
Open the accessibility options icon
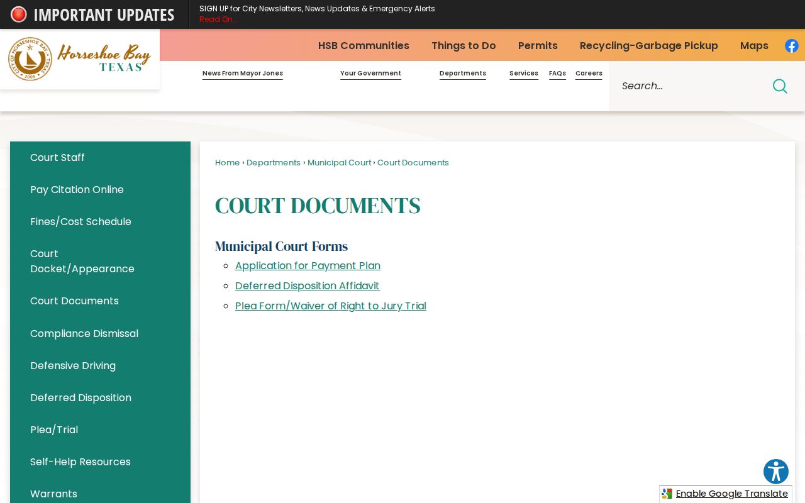point(776,472)
